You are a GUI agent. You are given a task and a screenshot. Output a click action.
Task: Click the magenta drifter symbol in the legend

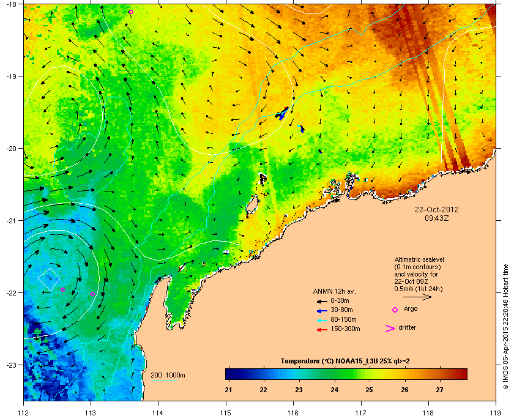point(390,329)
